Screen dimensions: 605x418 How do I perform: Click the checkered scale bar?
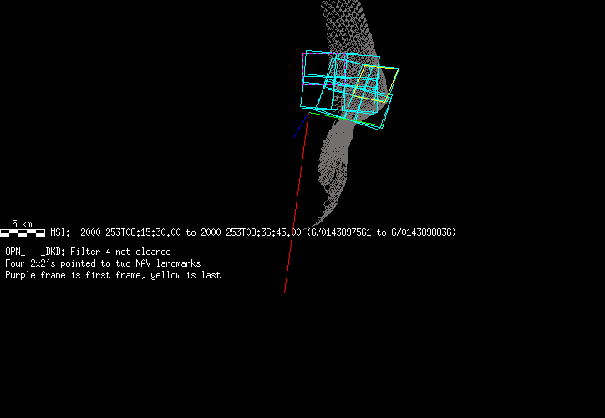[x=23, y=232]
